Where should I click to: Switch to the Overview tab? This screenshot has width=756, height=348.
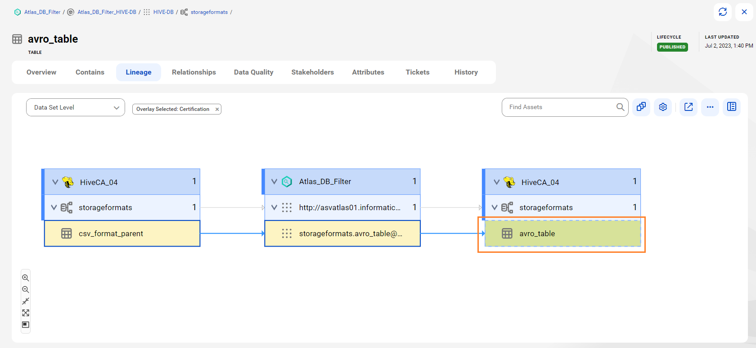tap(41, 72)
